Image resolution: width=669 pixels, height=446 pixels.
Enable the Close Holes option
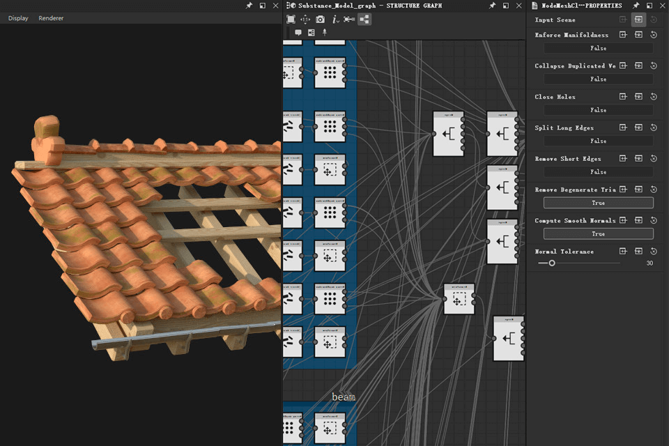click(x=598, y=110)
